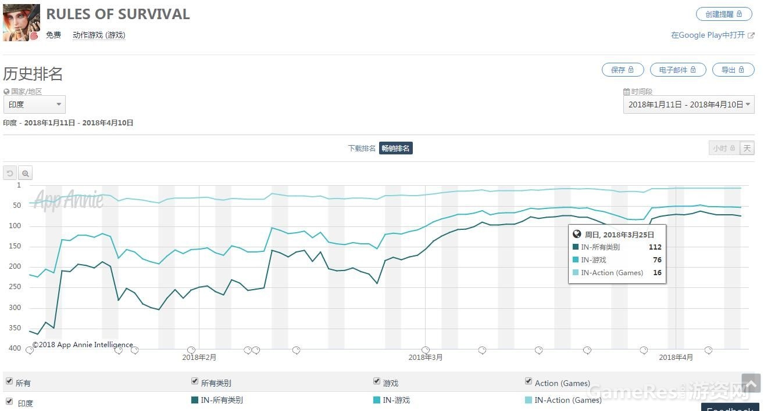
Task: Click the 电子邮件 button
Action: coord(678,70)
